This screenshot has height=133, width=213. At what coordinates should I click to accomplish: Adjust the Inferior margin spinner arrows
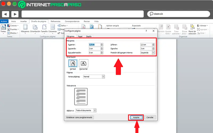click(x=153, y=44)
